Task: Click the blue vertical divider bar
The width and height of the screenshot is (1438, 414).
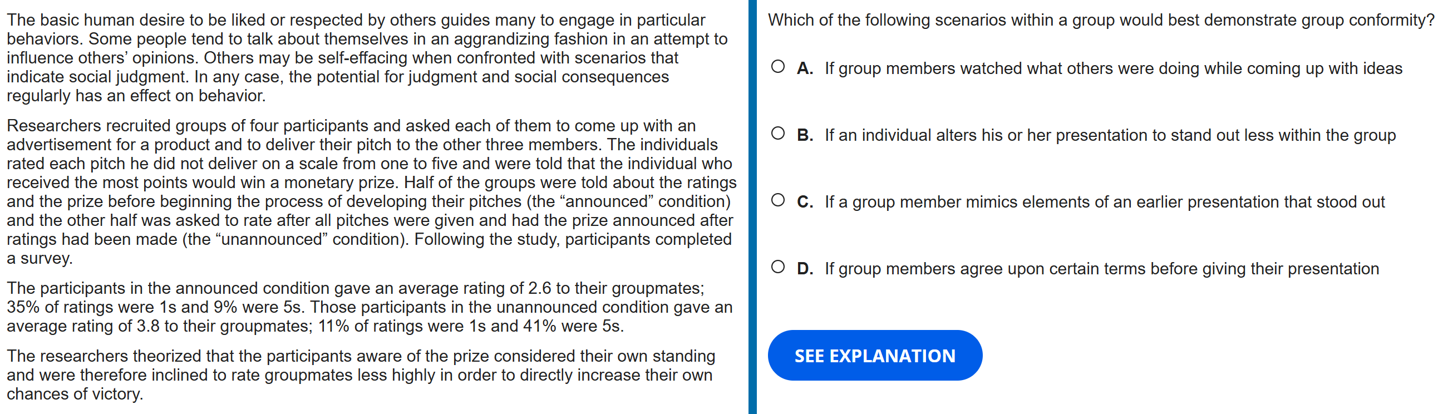Action: click(752, 207)
